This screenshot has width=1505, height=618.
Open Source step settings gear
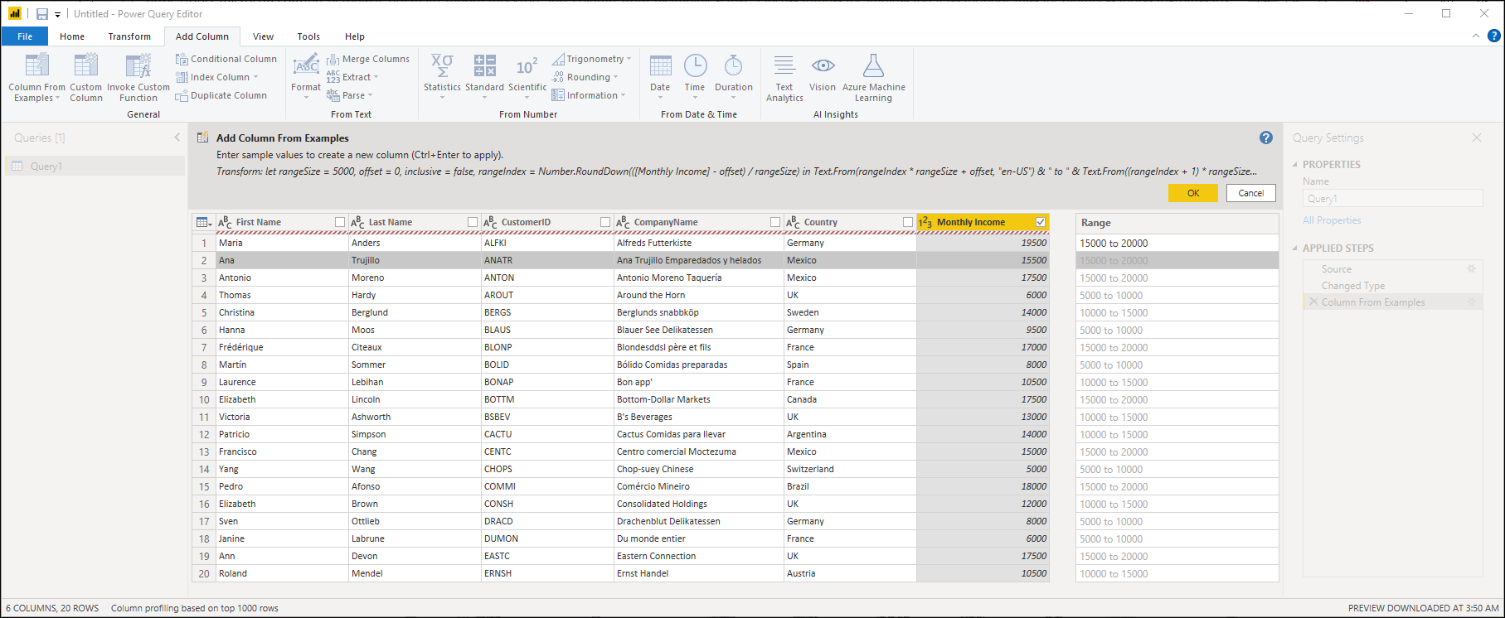[1471, 268]
